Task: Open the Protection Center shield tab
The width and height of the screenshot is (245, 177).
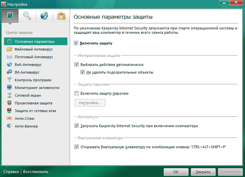Action: pos(10,15)
